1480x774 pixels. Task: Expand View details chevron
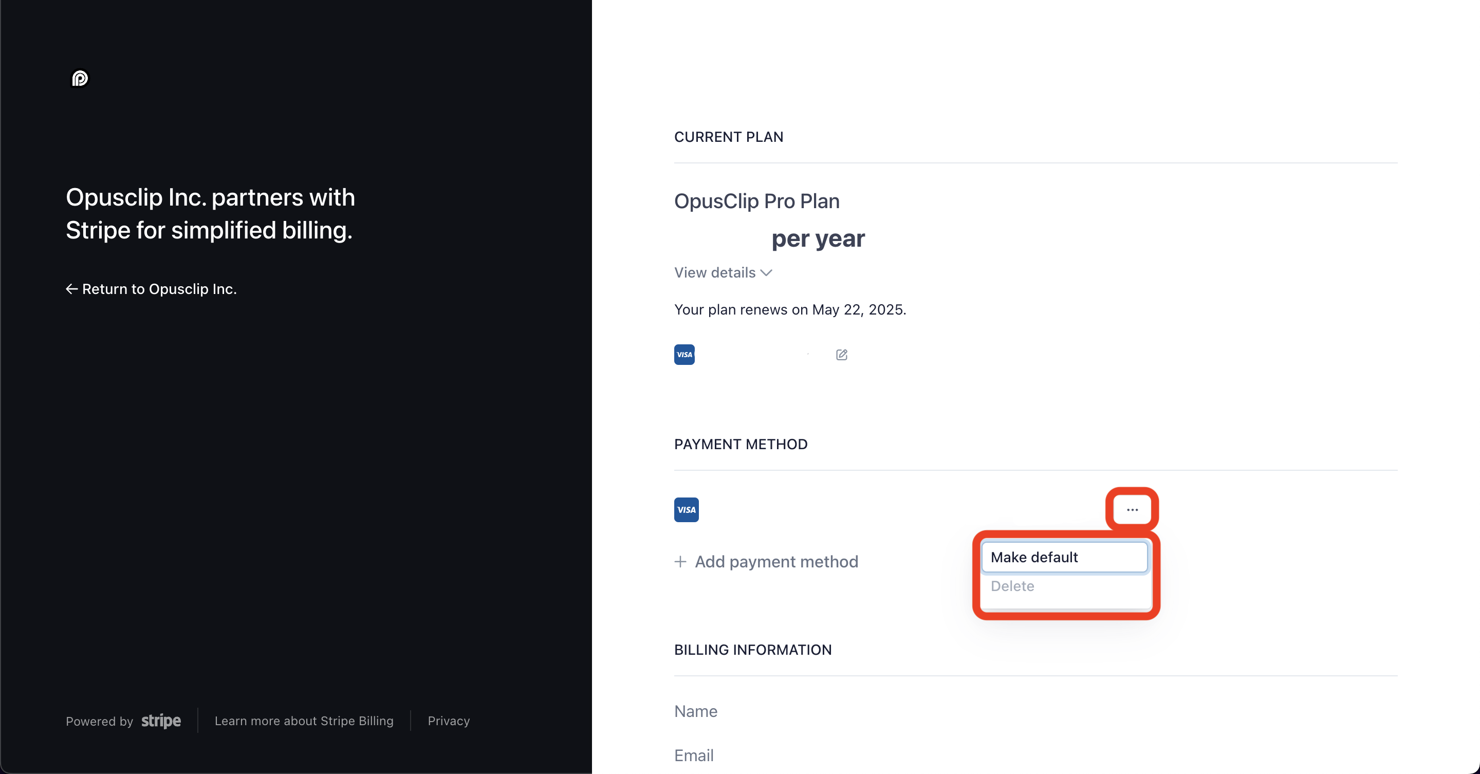pyautogui.click(x=766, y=273)
